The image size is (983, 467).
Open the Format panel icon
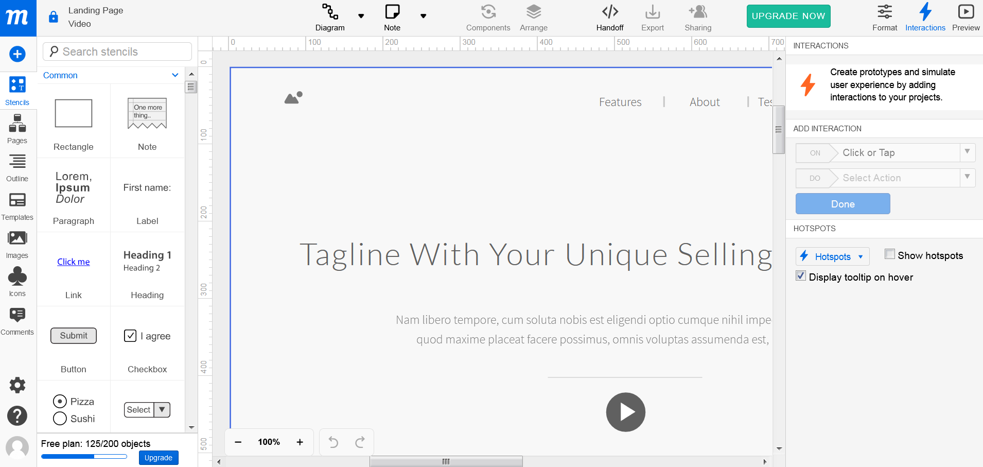click(x=885, y=11)
